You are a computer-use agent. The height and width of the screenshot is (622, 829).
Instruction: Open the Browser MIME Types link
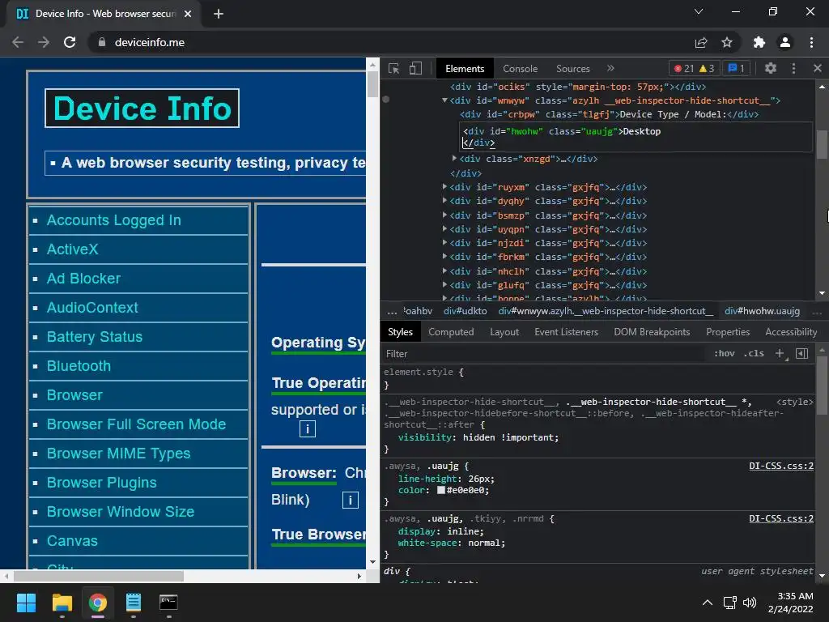[x=118, y=454]
